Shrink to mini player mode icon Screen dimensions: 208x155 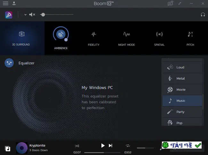[x=180, y=4]
